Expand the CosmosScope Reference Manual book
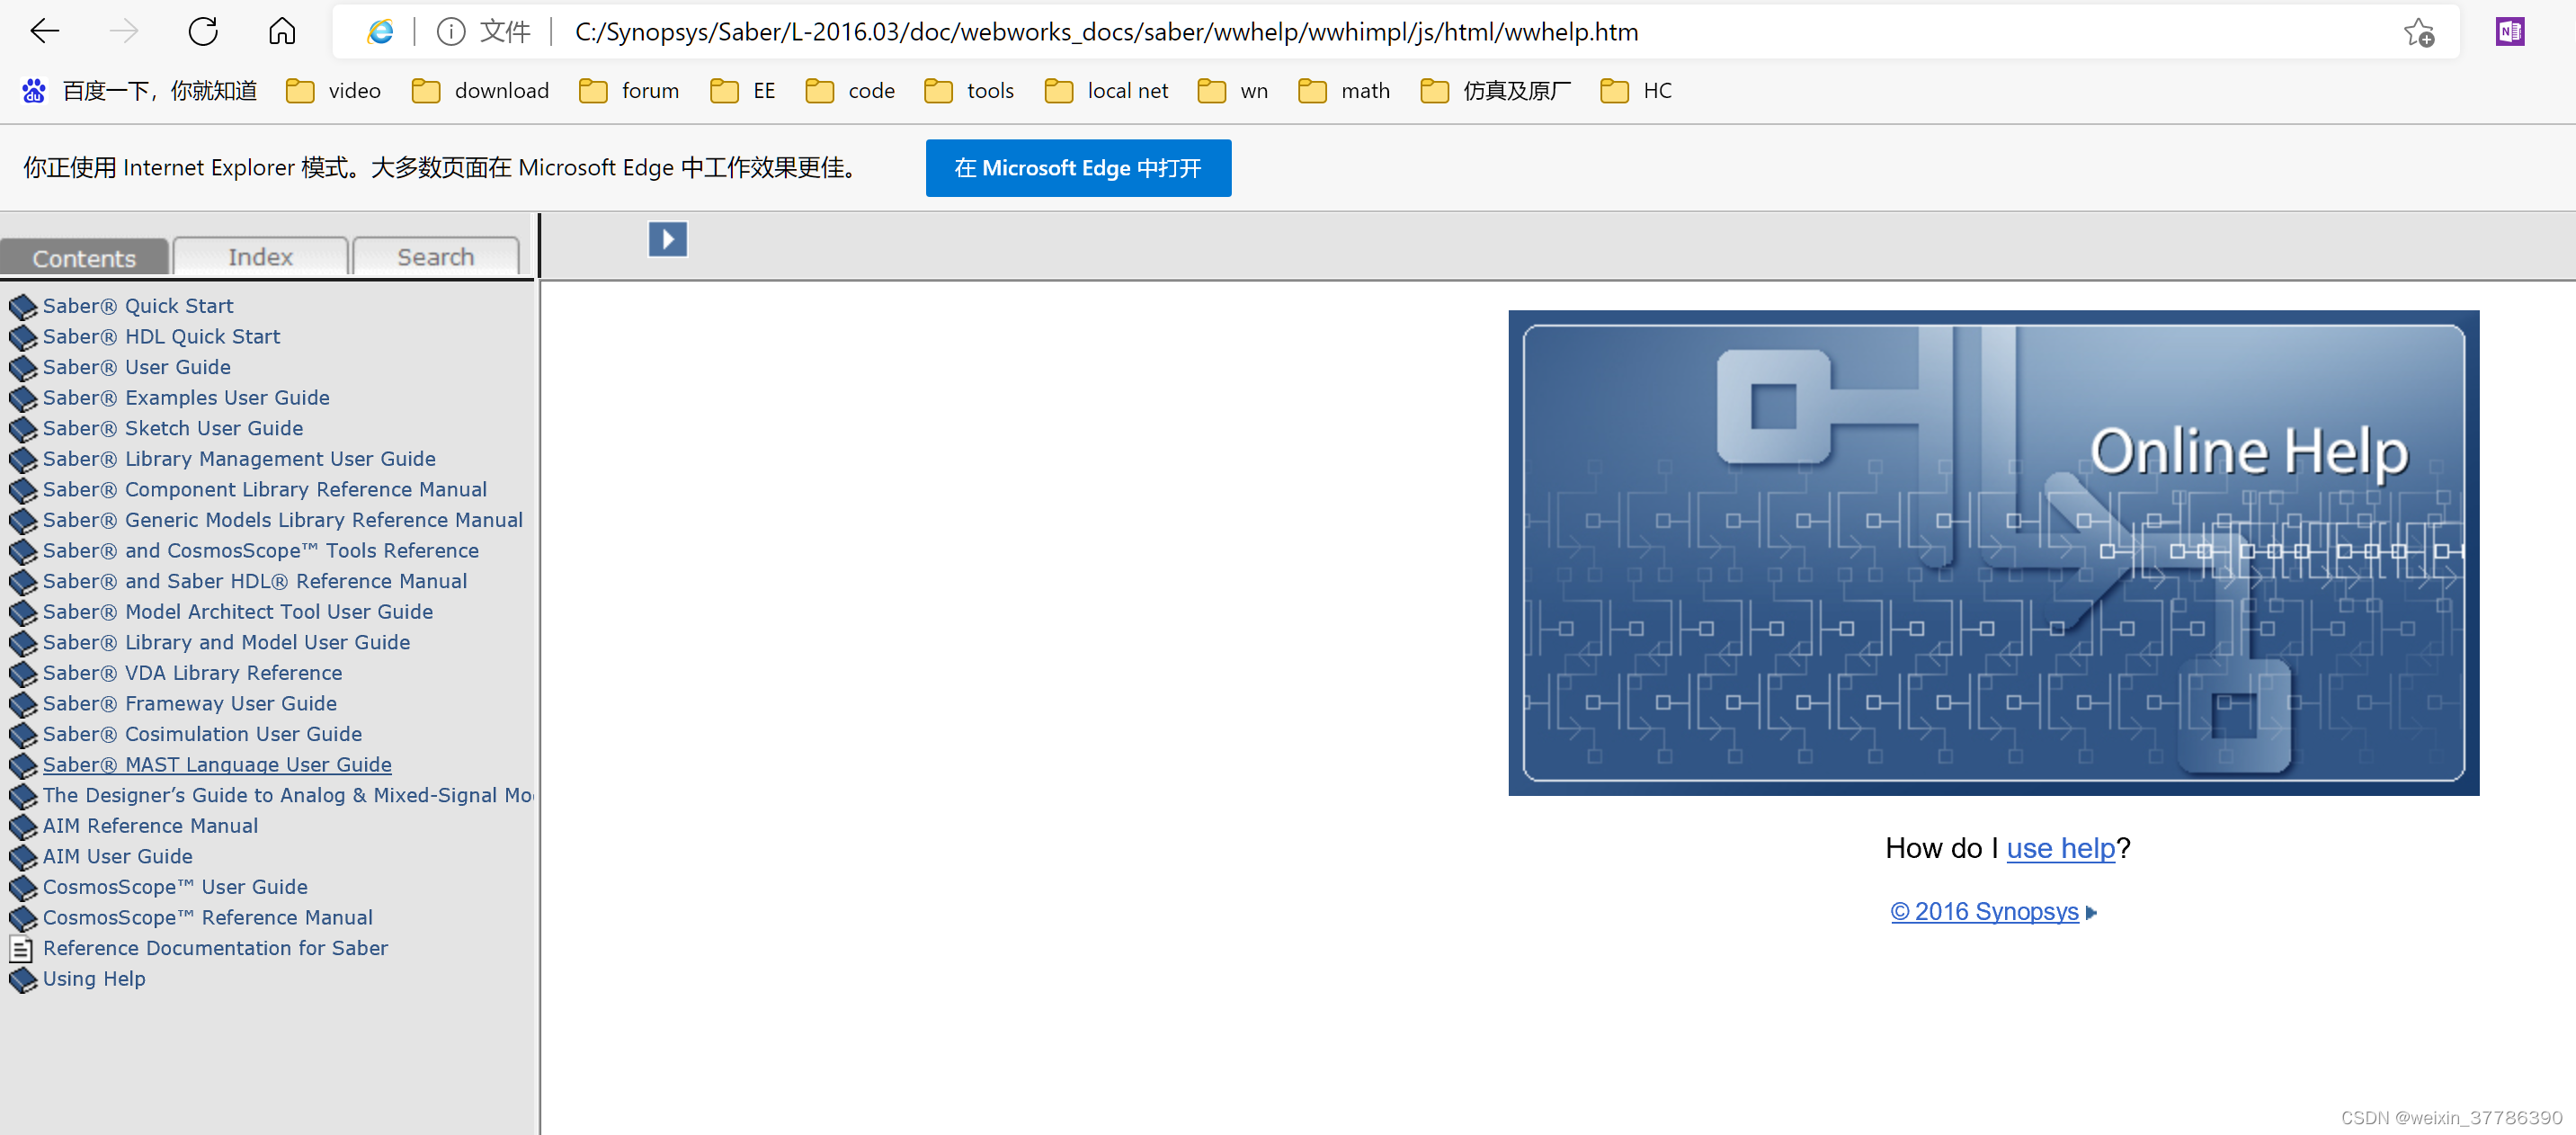Viewport: 2576px width, 1135px height. (x=207, y=917)
